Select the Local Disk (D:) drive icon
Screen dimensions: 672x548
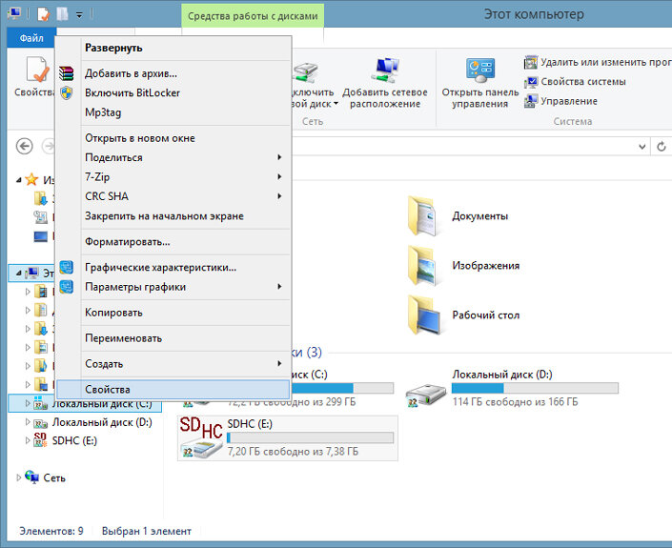(x=426, y=396)
